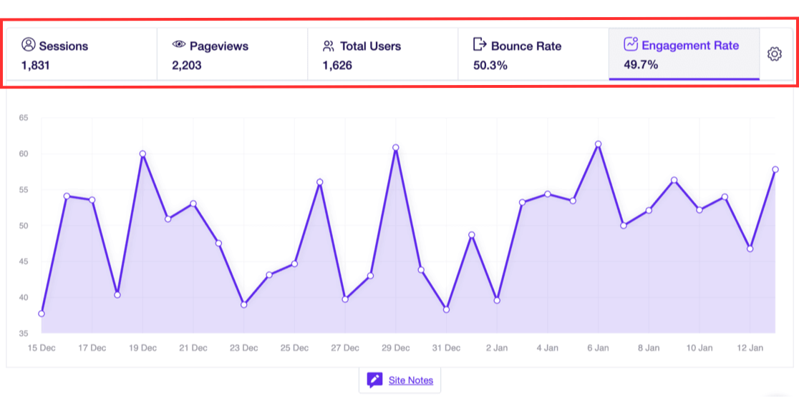Select the Engagement Rate tab
The image size is (799, 415).
684,54
